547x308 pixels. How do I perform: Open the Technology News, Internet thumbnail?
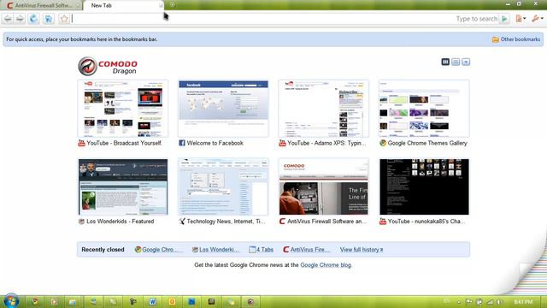pyautogui.click(x=223, y=187)
